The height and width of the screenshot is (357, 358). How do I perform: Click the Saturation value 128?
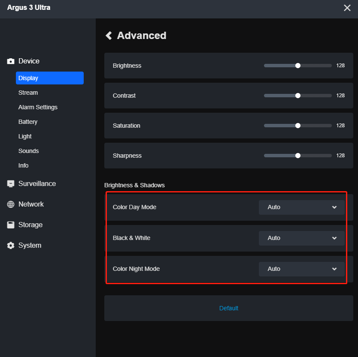pos(340,126)
